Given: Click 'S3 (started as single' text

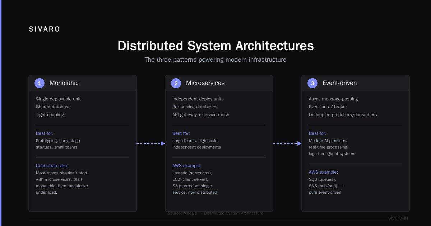Looking at the screenshot, I should (192, 186).
